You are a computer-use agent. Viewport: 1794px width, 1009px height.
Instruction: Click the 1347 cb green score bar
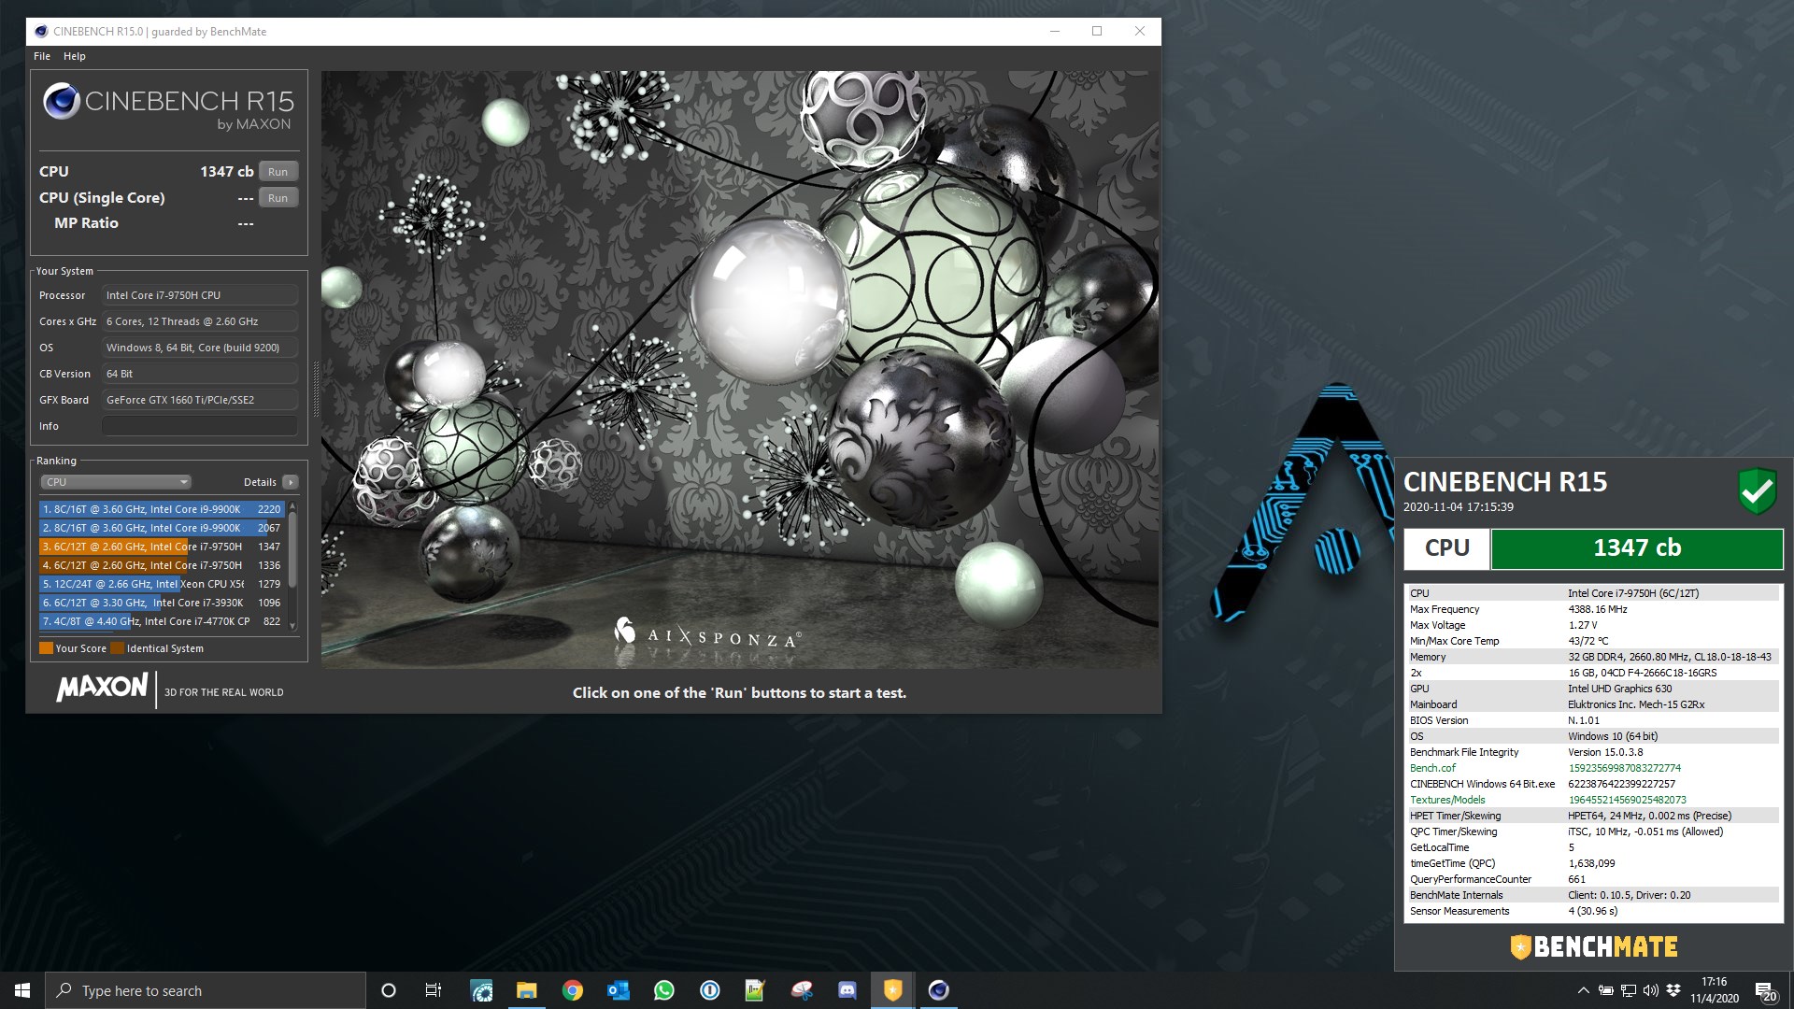1637,548
